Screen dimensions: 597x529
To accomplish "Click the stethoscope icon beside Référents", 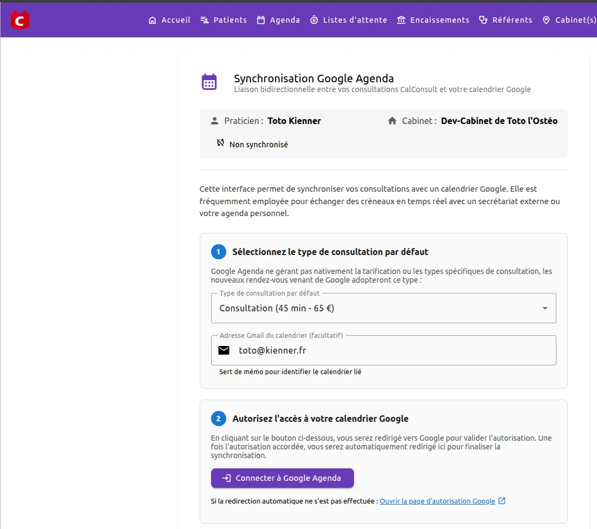I will 483,20.
